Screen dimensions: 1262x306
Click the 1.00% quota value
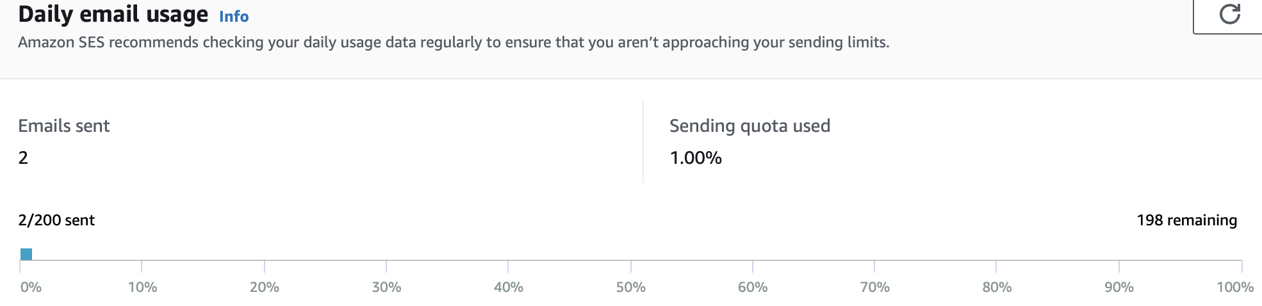tap(696, 158)
